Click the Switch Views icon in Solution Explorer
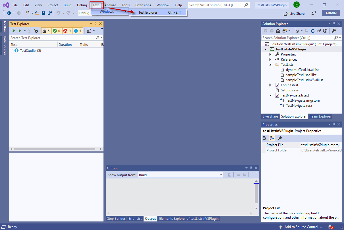Image resolution: width=344 pixels, height=230 pixels. pyautogui.click(x=285, y=31)
